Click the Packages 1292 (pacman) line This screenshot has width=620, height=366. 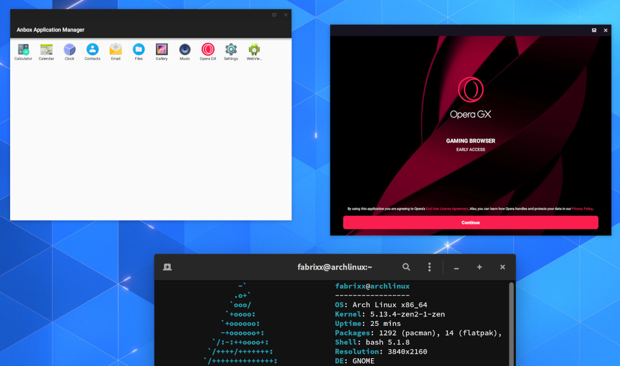point(418,333)
